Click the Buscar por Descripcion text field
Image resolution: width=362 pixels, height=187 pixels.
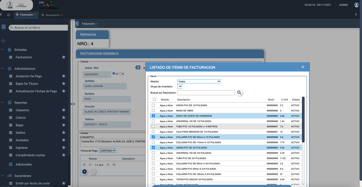coord(206,93)
